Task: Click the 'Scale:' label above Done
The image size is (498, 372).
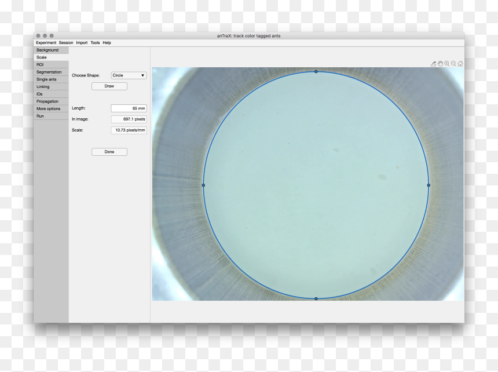Action: coord(77,130)
